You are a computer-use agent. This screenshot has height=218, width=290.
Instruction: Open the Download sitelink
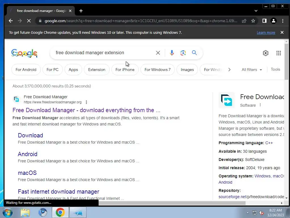[x=30, y=135]
